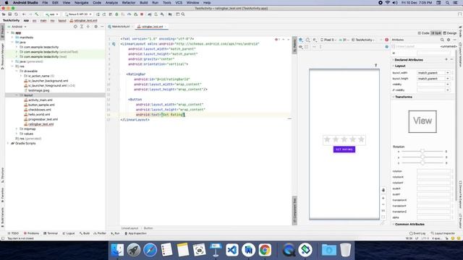Switch editor to Design view mode
463x260 pixels.
tap(450, 33)
